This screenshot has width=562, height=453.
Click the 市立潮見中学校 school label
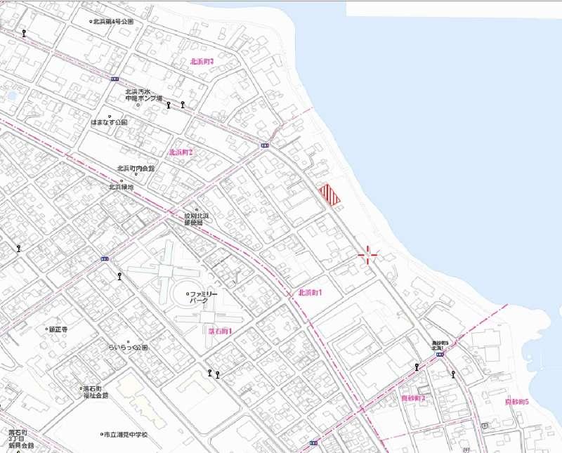click(x=126, y=435)
